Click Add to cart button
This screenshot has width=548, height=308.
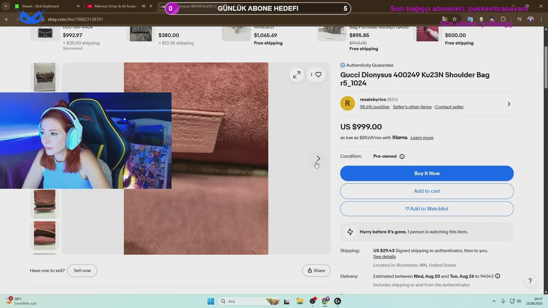(427, 191)
